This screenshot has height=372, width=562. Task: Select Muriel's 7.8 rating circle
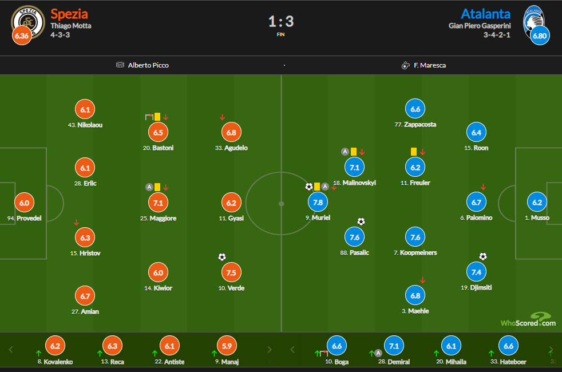pyautogui.click(x=319, y=202)
